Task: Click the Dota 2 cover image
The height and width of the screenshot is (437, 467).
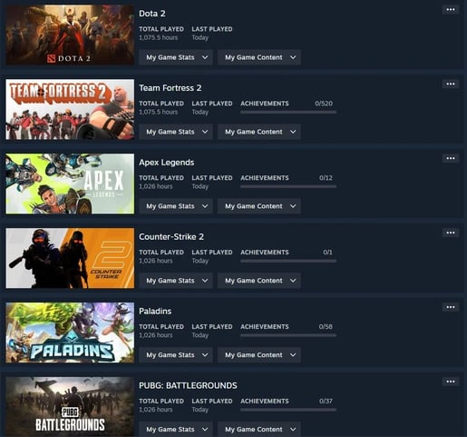Action: 70,35
